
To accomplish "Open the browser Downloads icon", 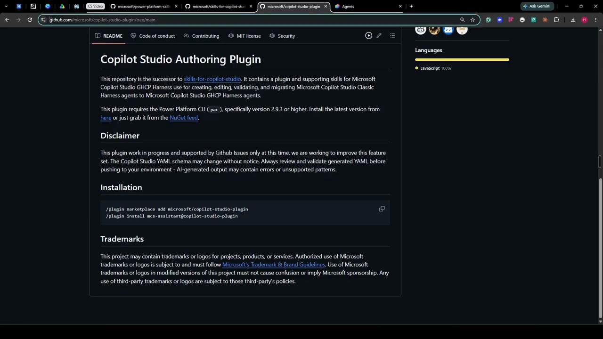I will [x=573, y=20].
